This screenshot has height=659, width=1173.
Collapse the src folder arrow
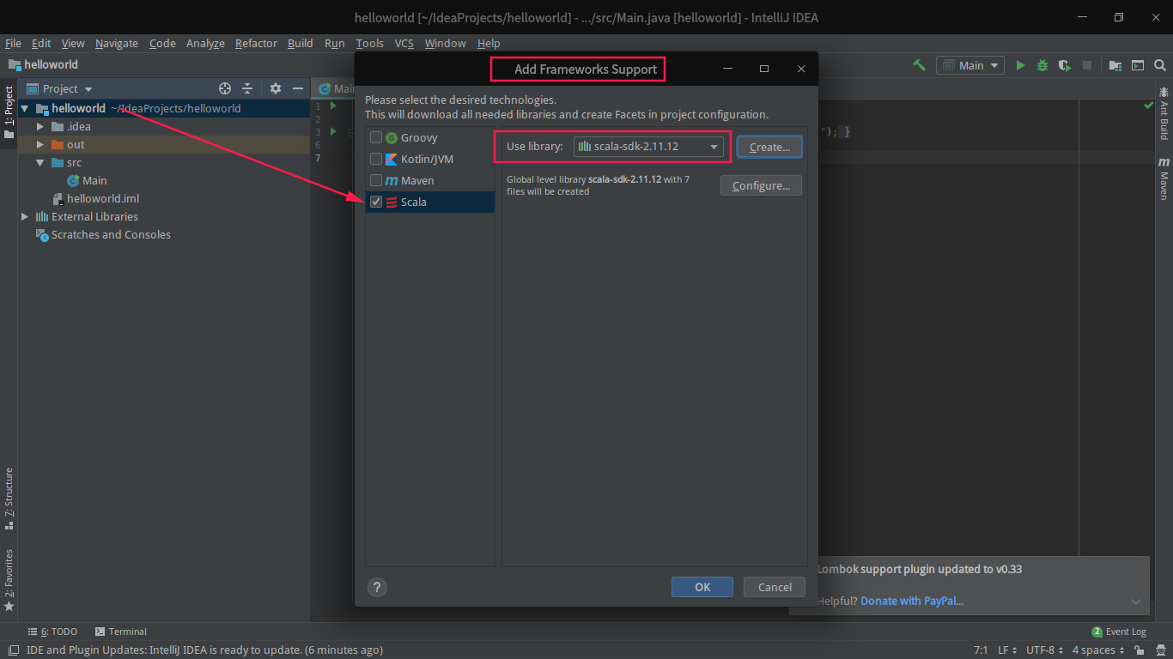[x=40, y=163]
